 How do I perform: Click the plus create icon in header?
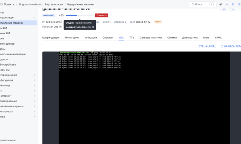coord(227,4)
